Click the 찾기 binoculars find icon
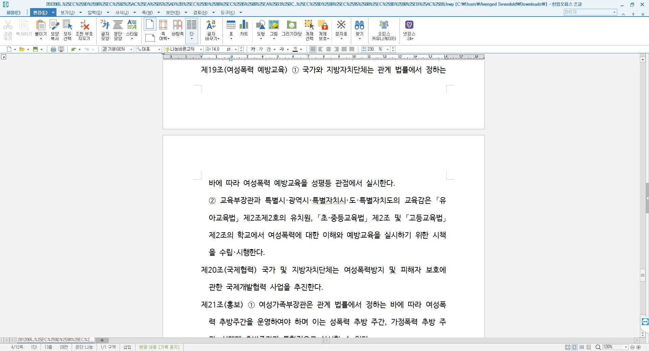The width and height of the screenshot is (649, 351). [x=359, y=28]
